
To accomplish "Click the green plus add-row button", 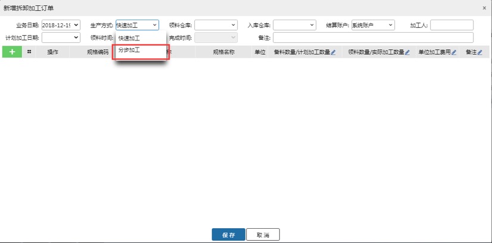I will pos(13,52).
